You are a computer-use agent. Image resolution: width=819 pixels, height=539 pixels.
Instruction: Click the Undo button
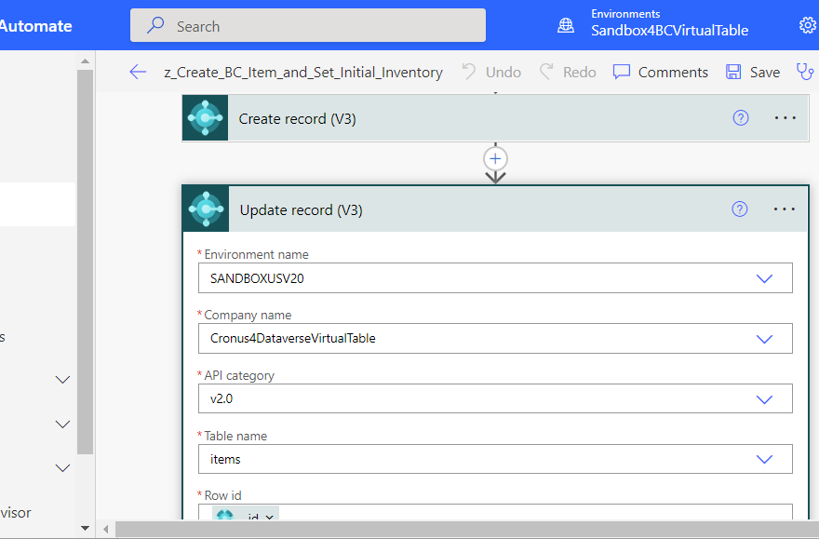[491, 72]
